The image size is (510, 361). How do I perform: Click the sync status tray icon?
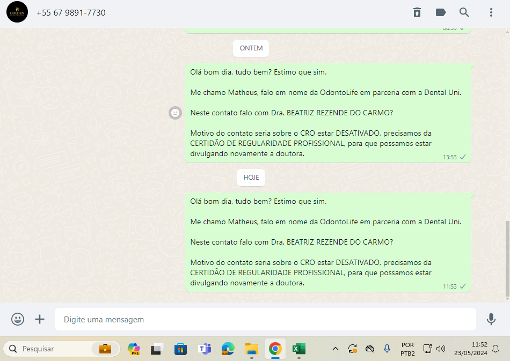[x=353, y=349]
